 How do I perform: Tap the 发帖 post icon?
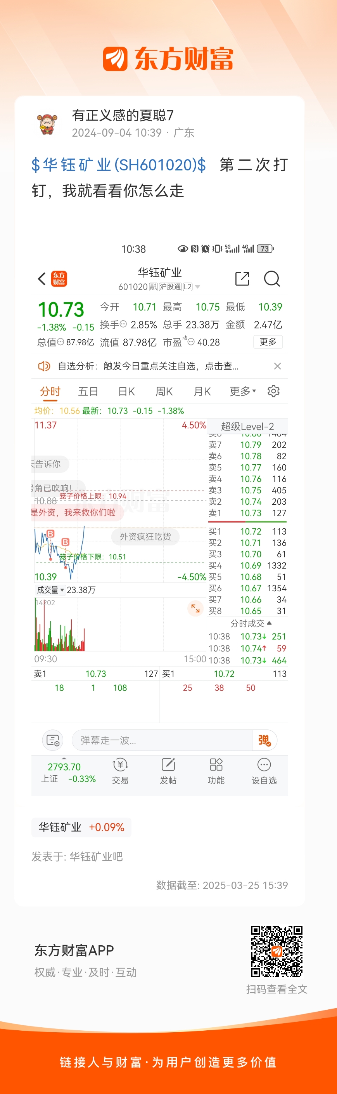[168, 771]
